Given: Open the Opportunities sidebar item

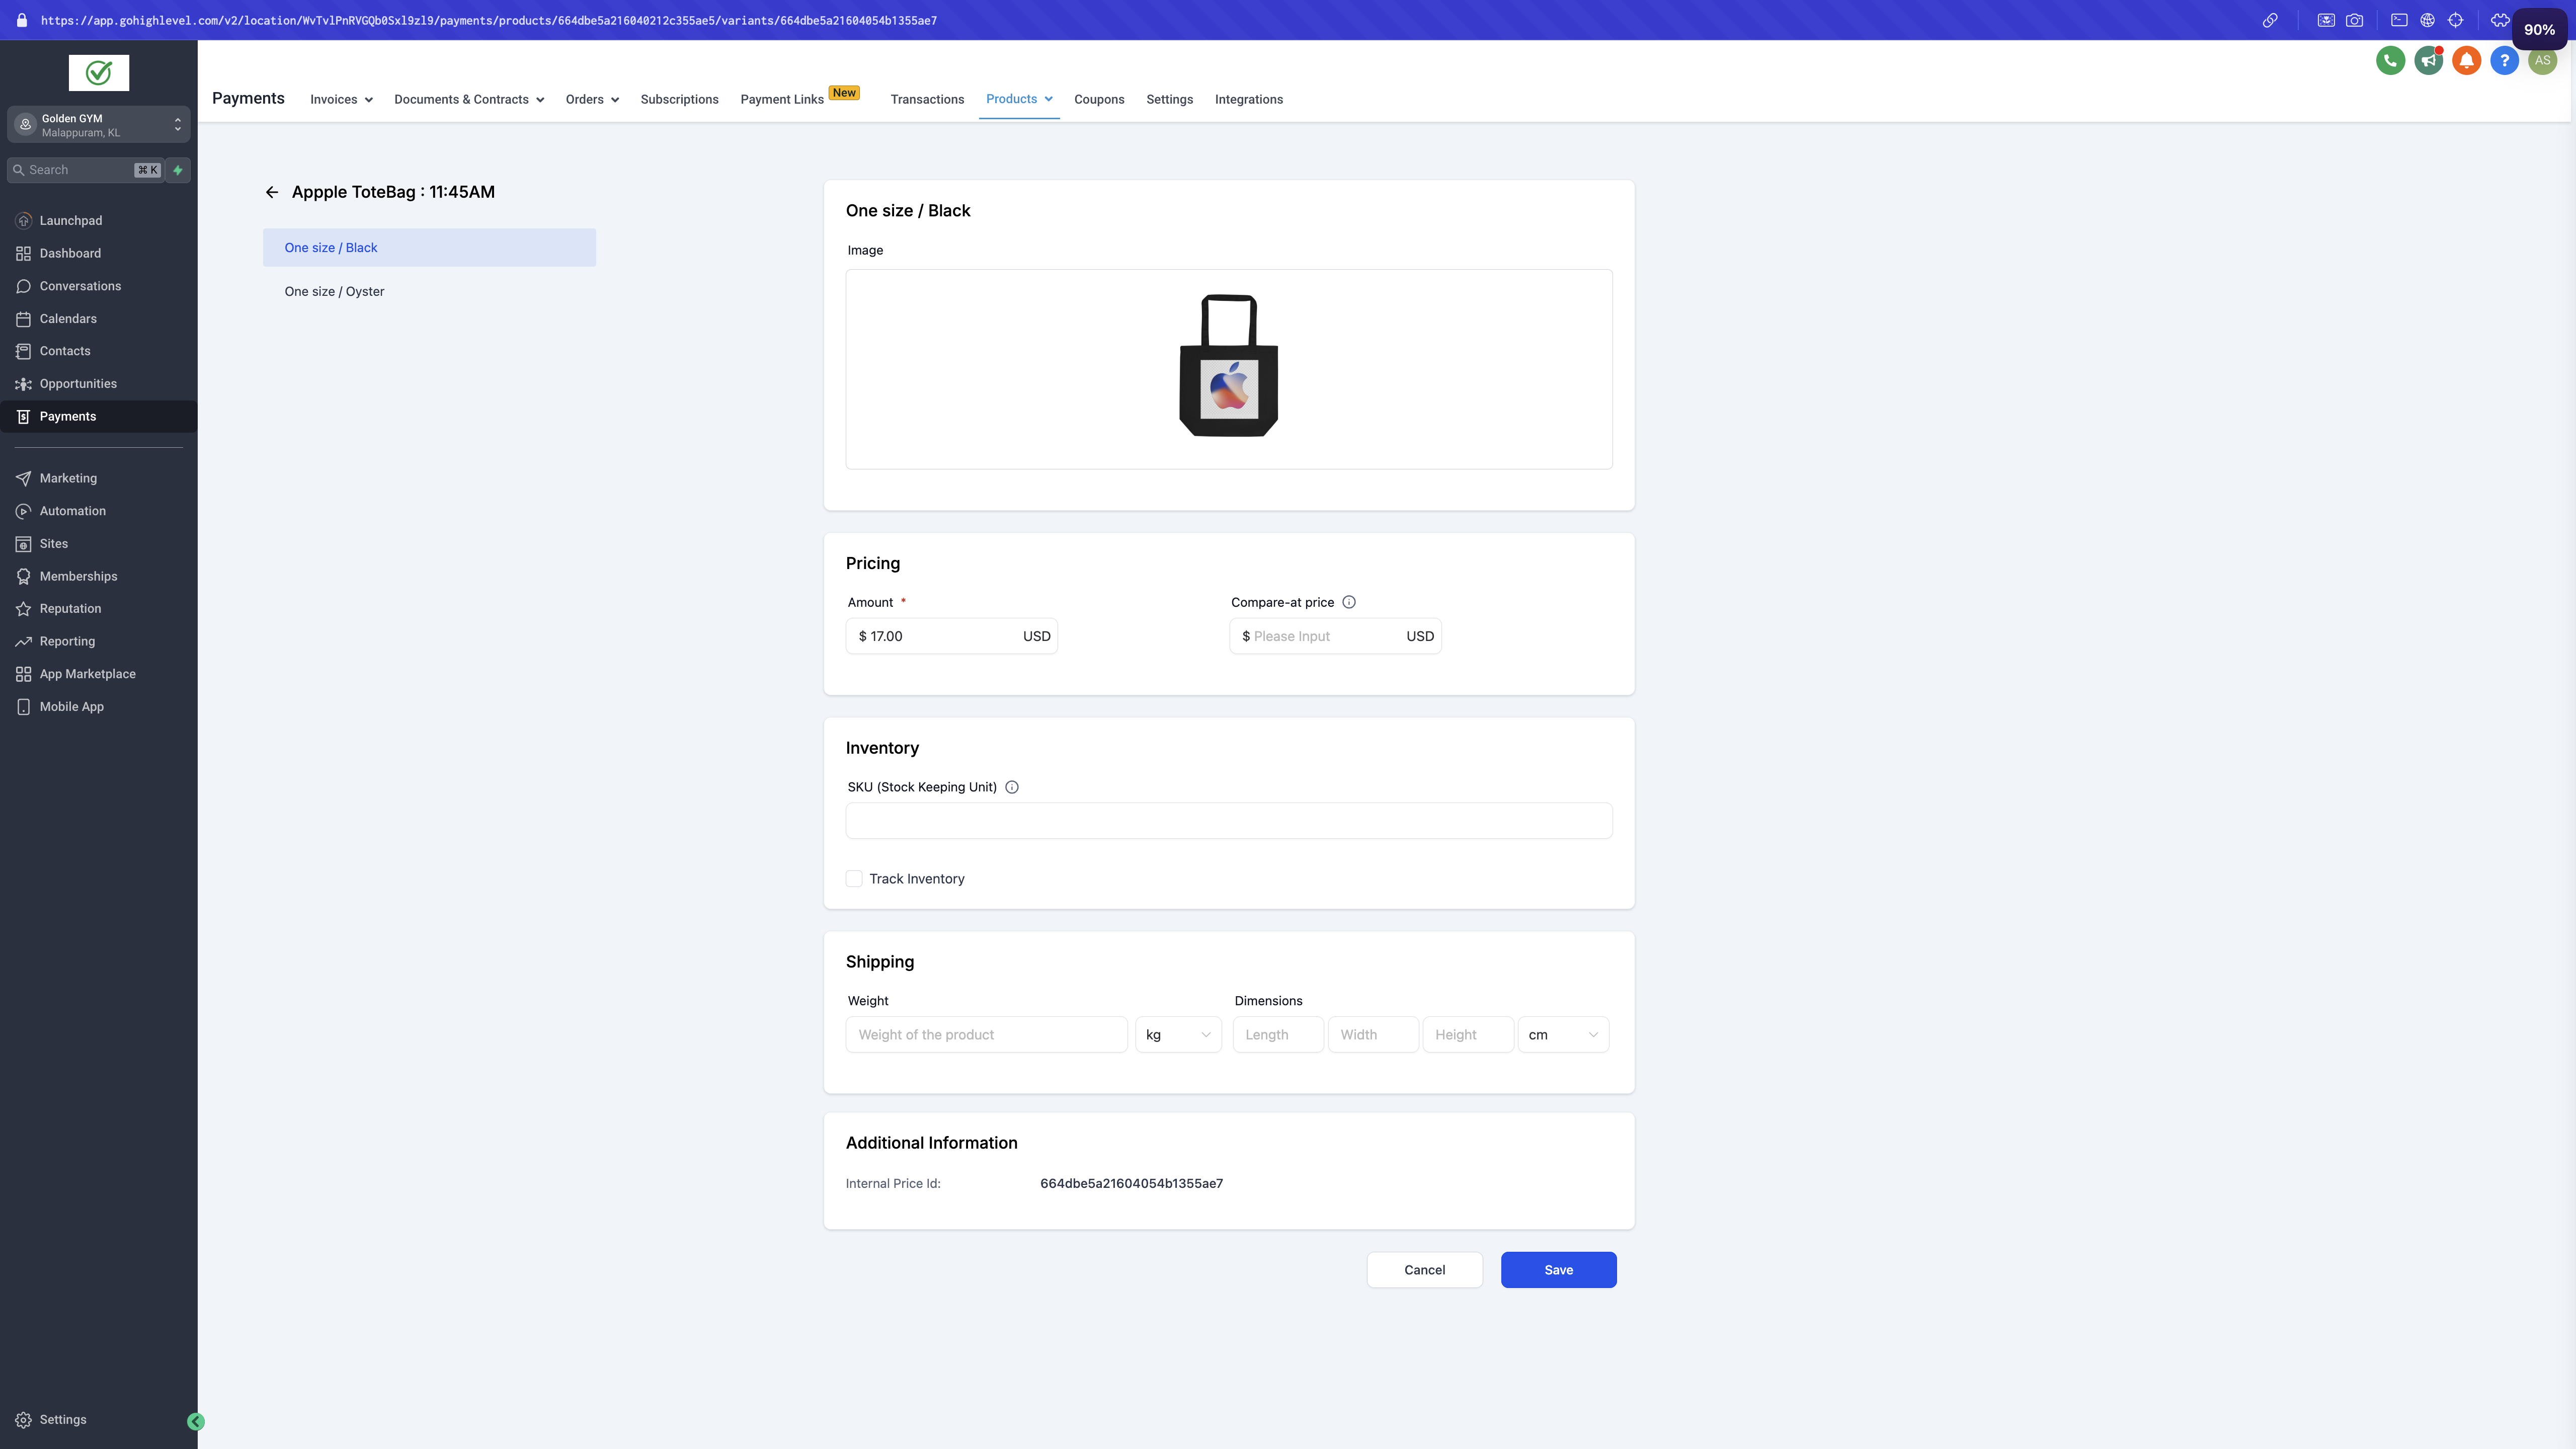Looking at the screenshot, I should (78, 384).
